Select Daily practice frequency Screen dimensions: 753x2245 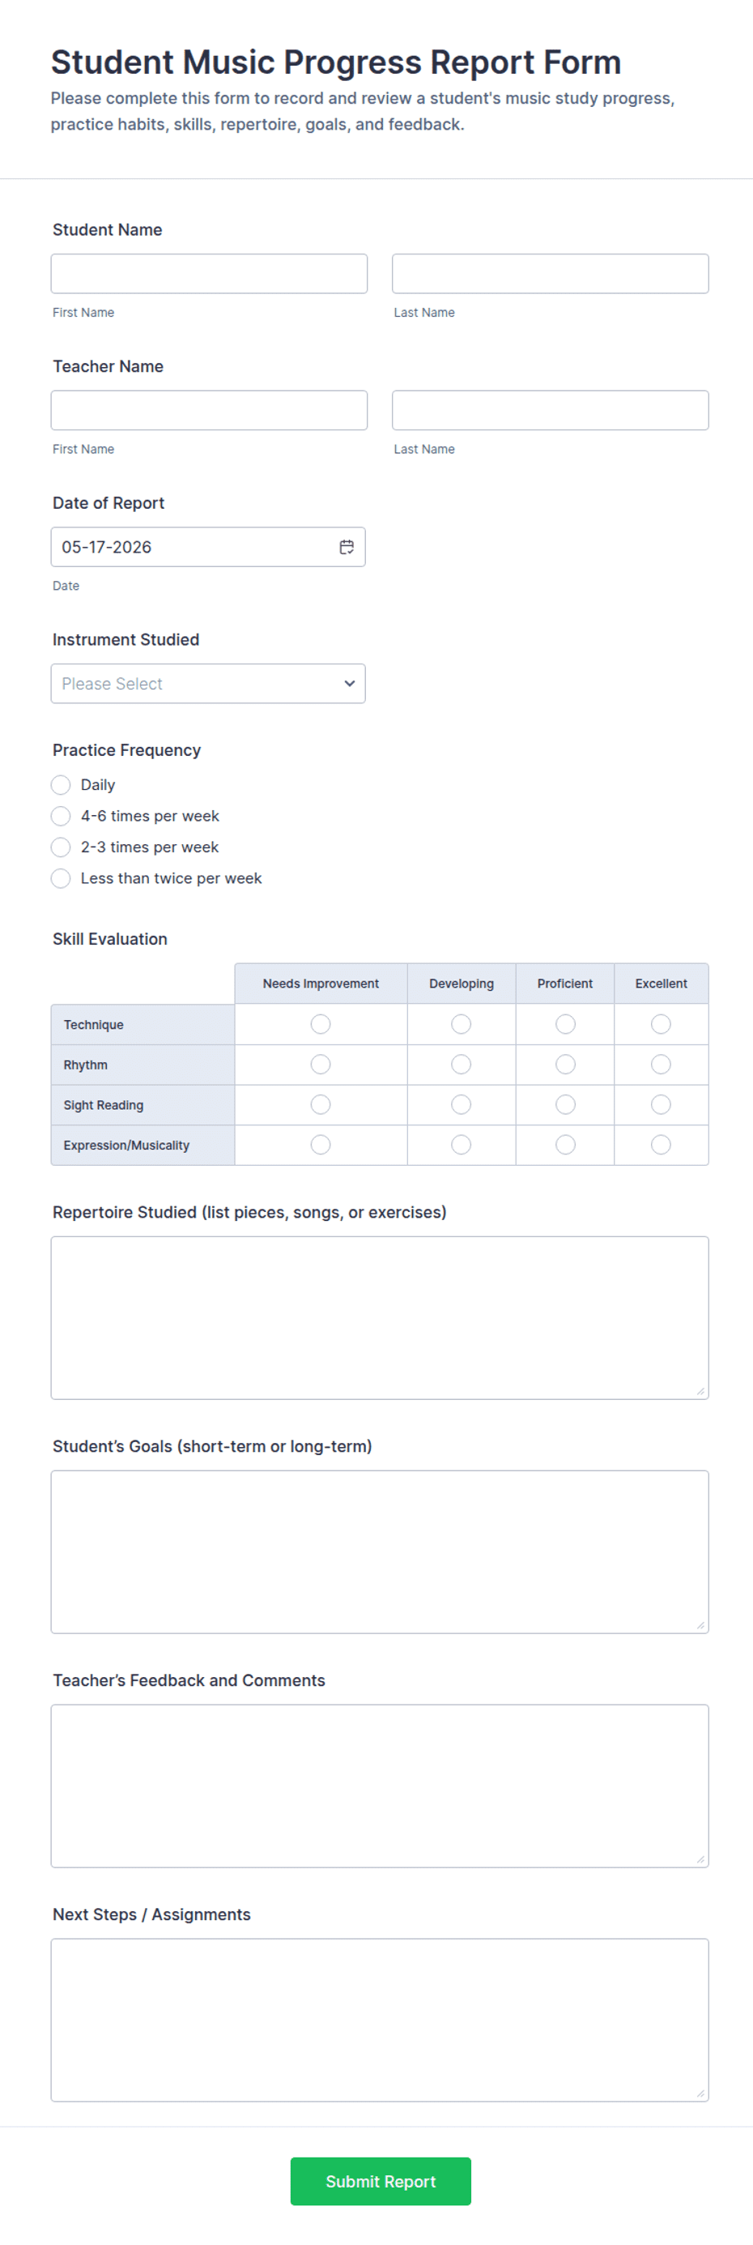60,784
